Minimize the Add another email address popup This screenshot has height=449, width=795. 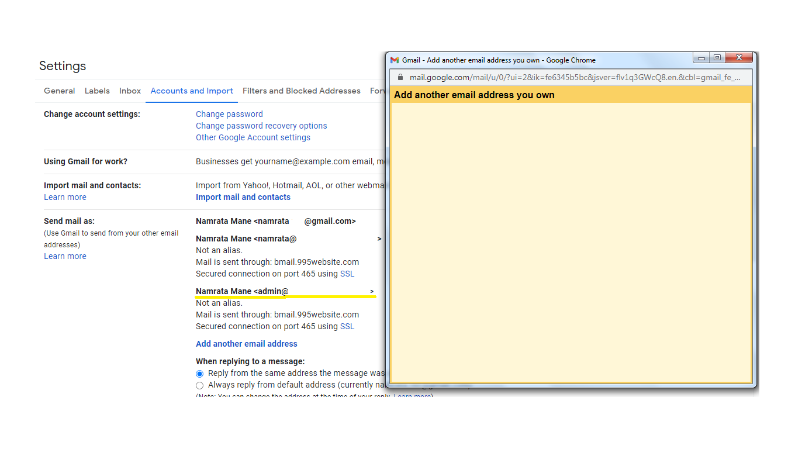pos(701,58)
